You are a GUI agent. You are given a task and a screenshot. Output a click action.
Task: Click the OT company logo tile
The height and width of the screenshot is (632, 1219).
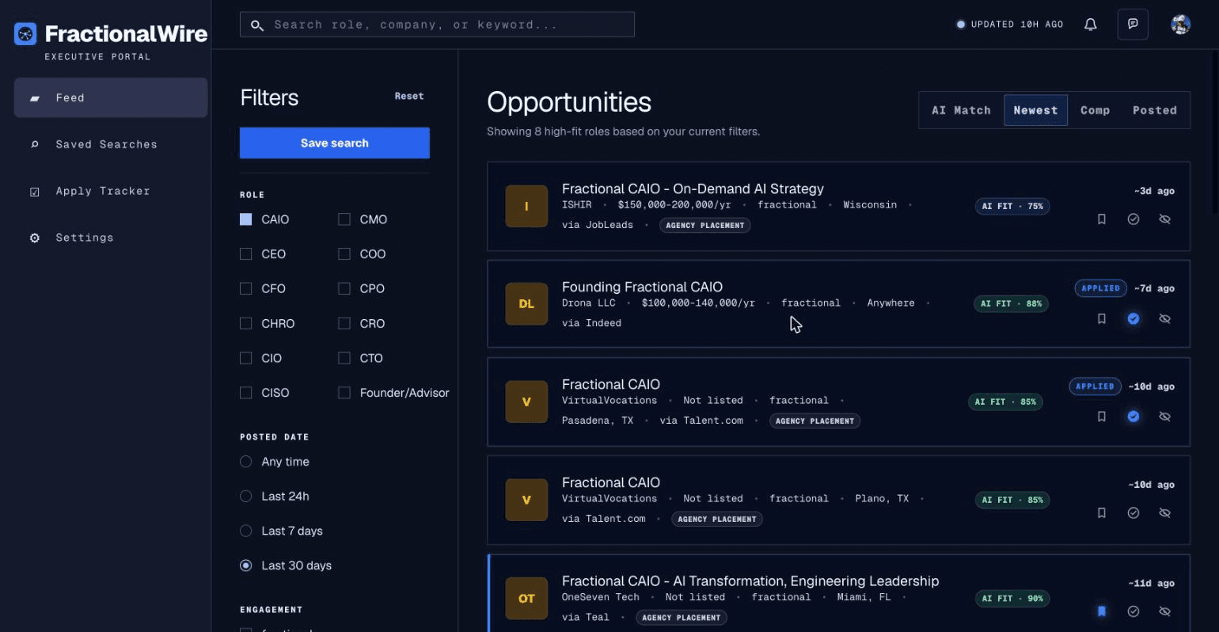(x=526, y=598)
